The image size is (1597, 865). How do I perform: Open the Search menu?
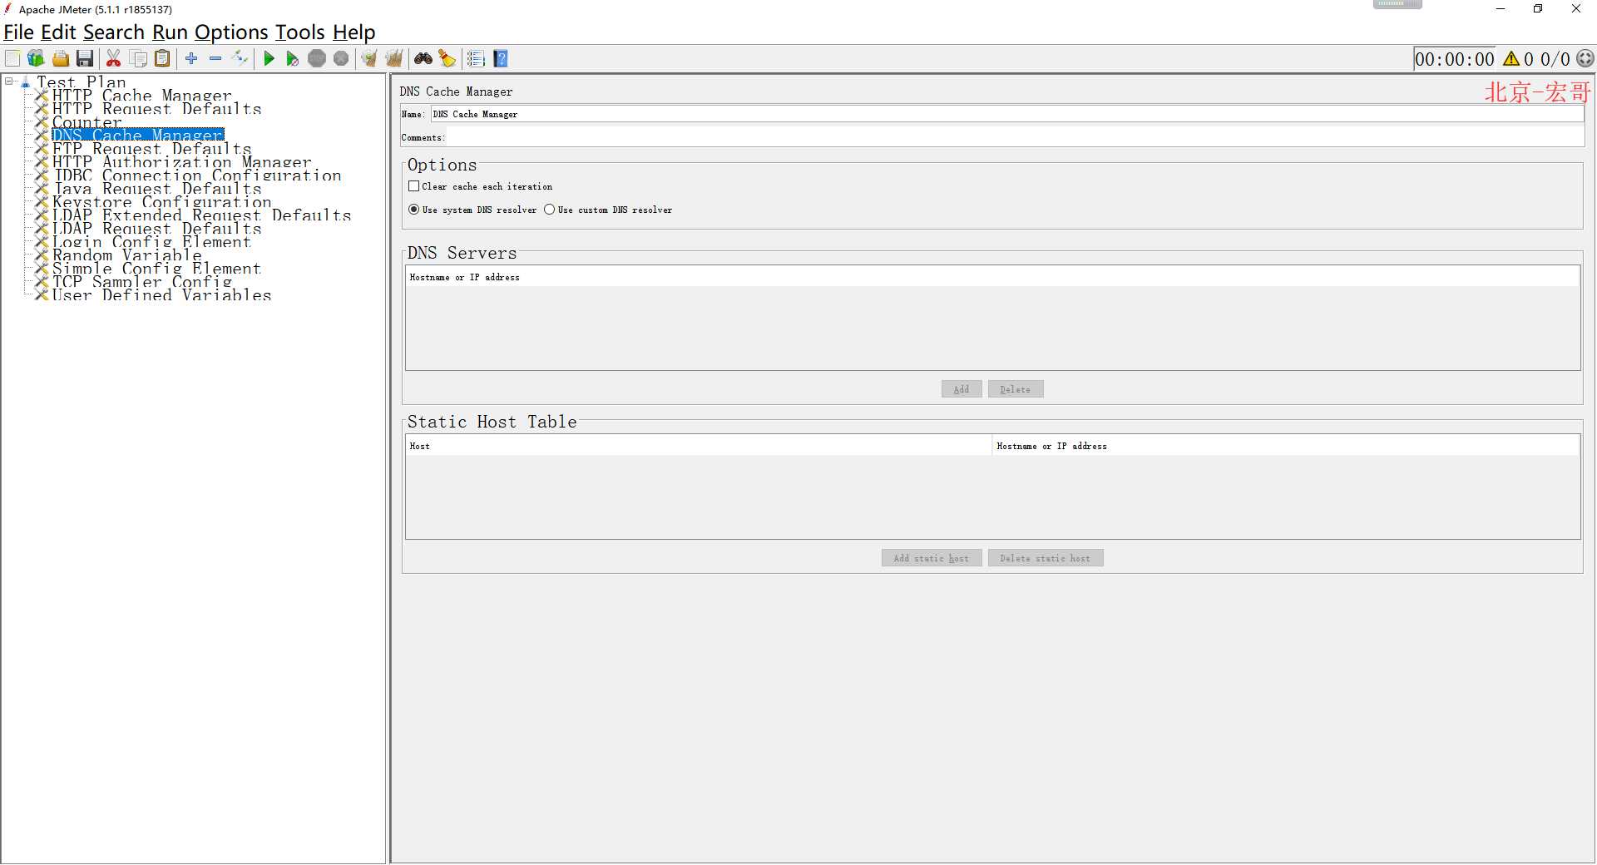tap(114, 32)
